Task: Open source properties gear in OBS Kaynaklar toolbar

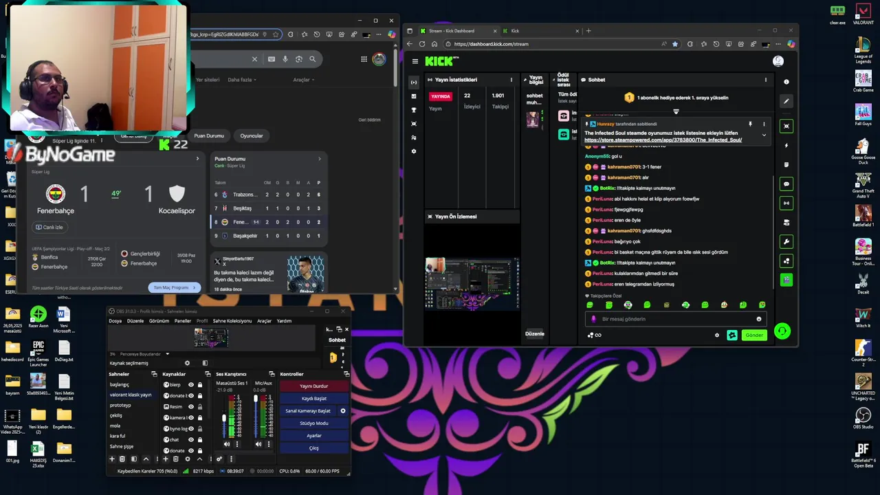Action: [188, 459]
